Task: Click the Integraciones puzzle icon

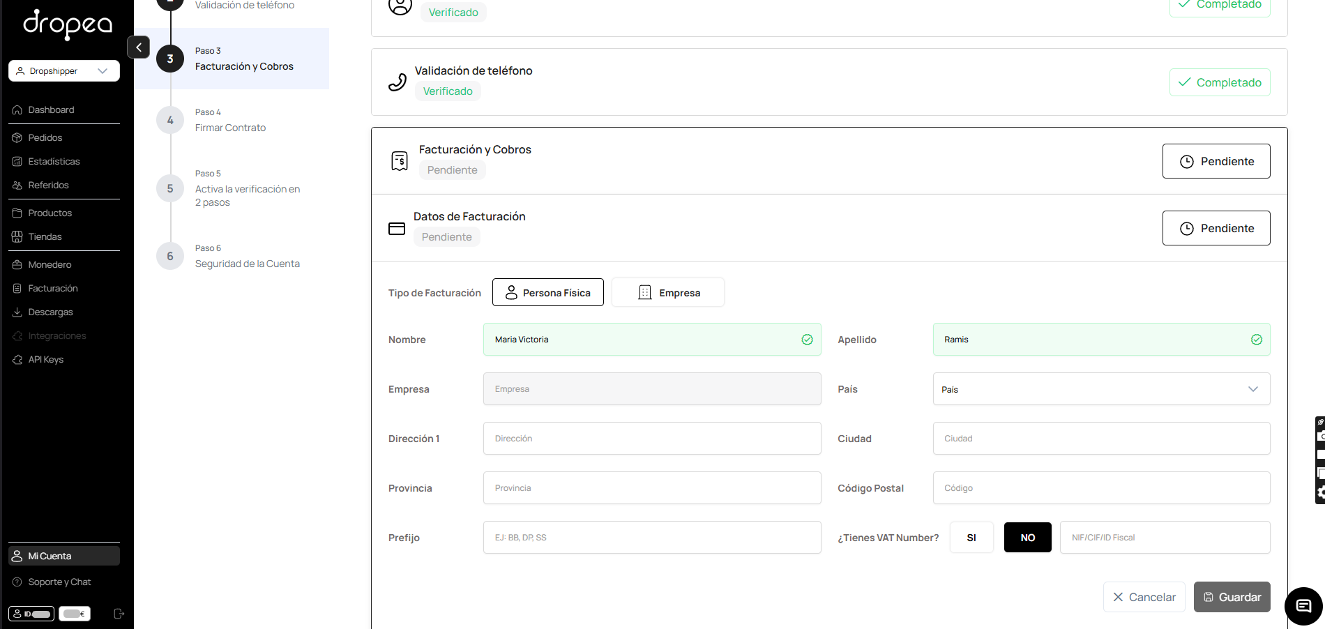Action: (x=17, y=336)
